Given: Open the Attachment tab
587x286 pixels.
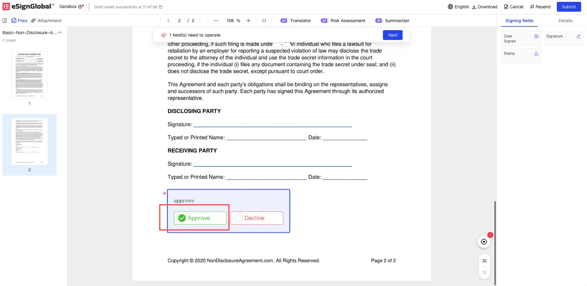Looking at the screenshot, I should coord(46,21).
